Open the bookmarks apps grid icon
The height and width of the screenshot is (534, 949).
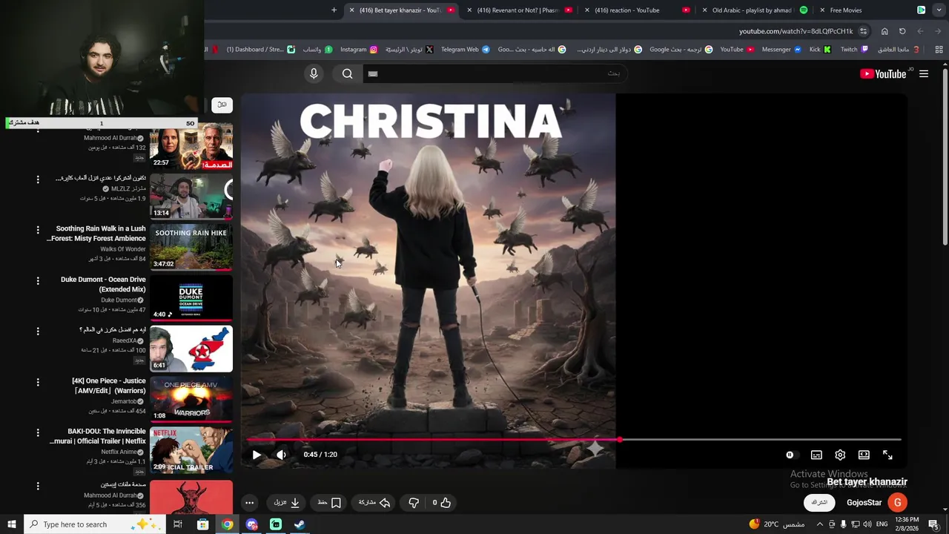click(939, 50)
